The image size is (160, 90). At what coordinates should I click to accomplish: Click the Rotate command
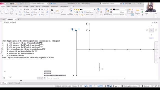point(34,9)
